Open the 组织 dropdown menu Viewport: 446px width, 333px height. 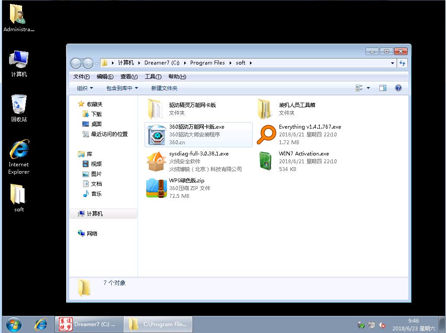click(x=85, y=88)
